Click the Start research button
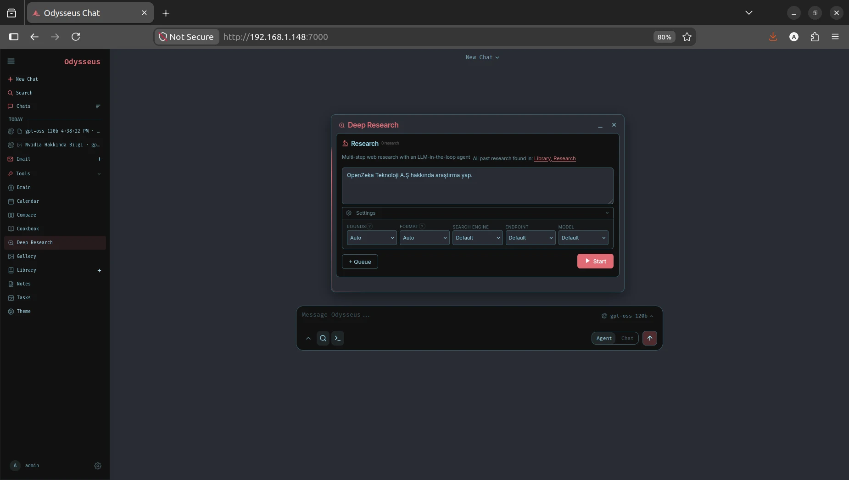This screenshot has width=849, height=480. coord(595,261)
